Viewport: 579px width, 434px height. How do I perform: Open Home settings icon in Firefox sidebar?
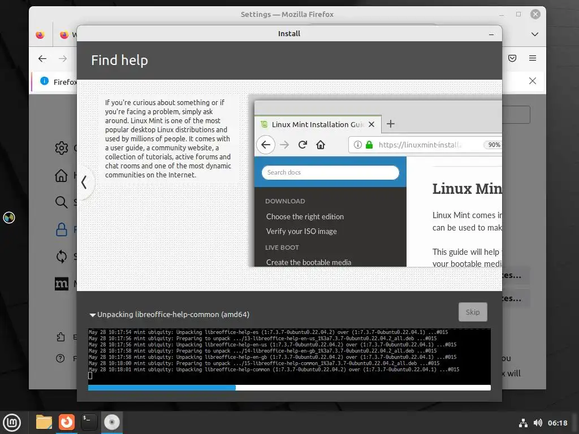(x=61, y=175)
